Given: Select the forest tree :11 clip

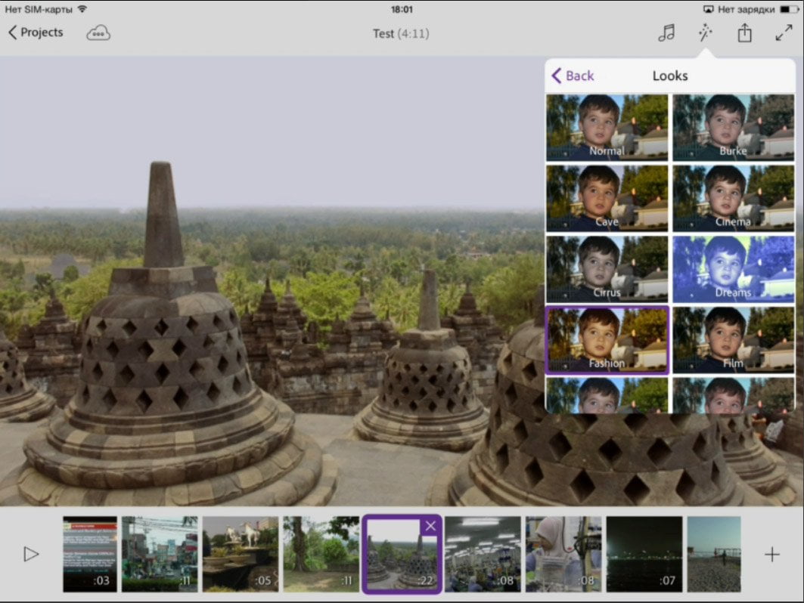Looking at the screenshot, I should point(321,555).
